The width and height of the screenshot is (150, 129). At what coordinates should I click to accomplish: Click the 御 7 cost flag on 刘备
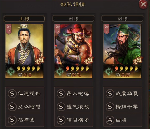coord(9,29)
